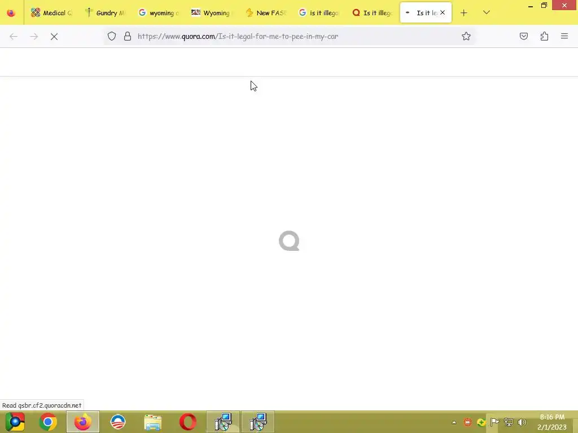Click the green plus tray icon

pyautogui.click(x=481, y=422)
